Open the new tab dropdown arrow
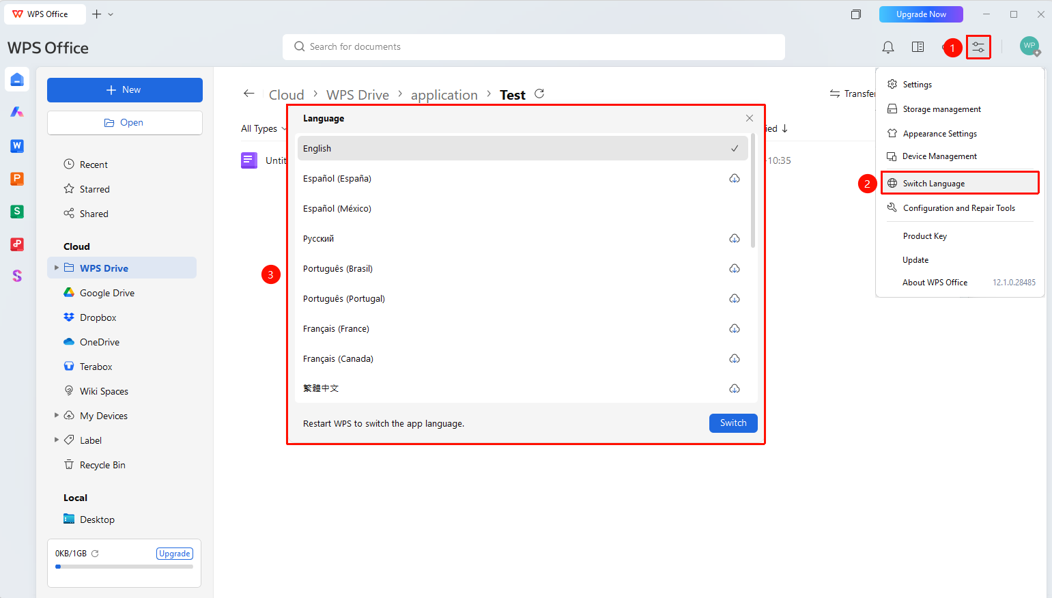This screenshot has width=1052, height=598. pyautogui.click(x=111, y=14)
